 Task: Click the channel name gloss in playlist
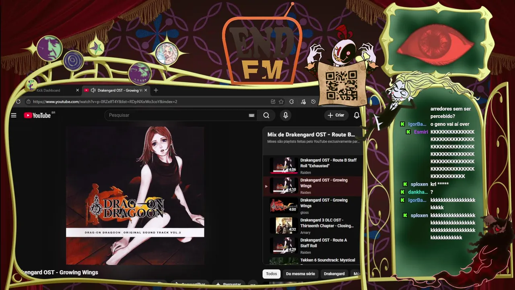(305, 213)
